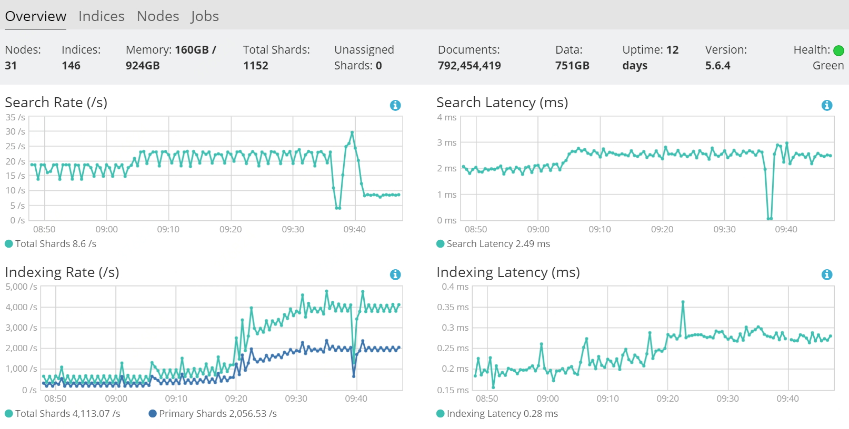
Task: Toggle the Primary Shards legend dot
Action: (x=153, y=414)
